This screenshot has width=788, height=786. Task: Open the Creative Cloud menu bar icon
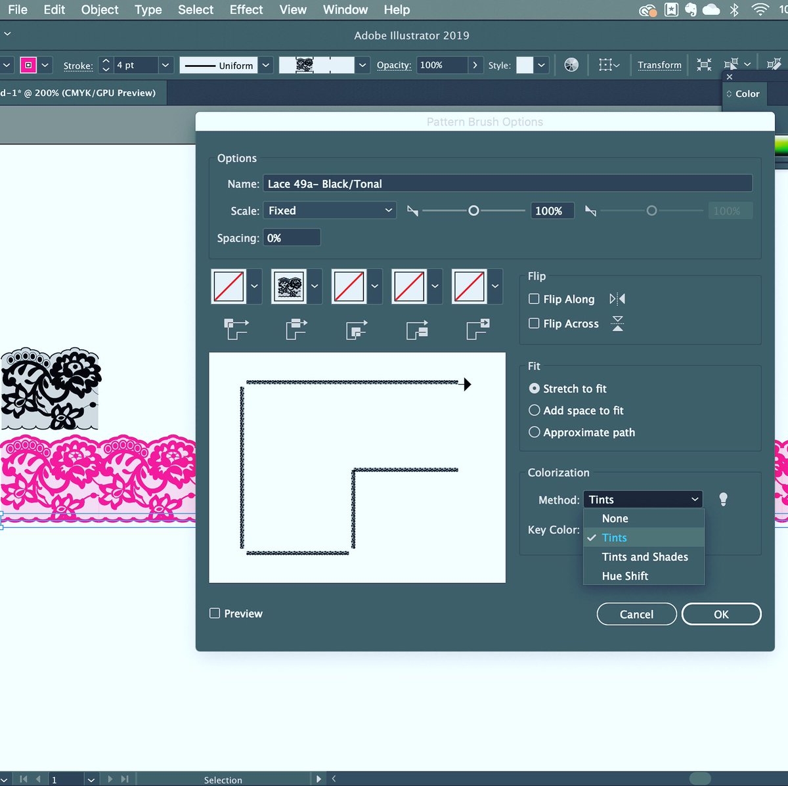click(647, 10)
